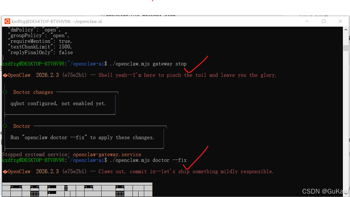Click the ASCII art banner at the bottom
The width and height of the screenshot is (350, 197).
(77, 190)
